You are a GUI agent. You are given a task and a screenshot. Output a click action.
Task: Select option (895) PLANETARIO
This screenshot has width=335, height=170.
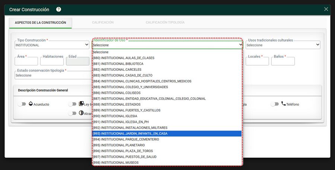167,145
